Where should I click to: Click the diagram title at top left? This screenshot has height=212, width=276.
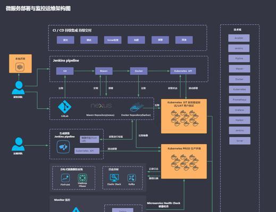38,8
